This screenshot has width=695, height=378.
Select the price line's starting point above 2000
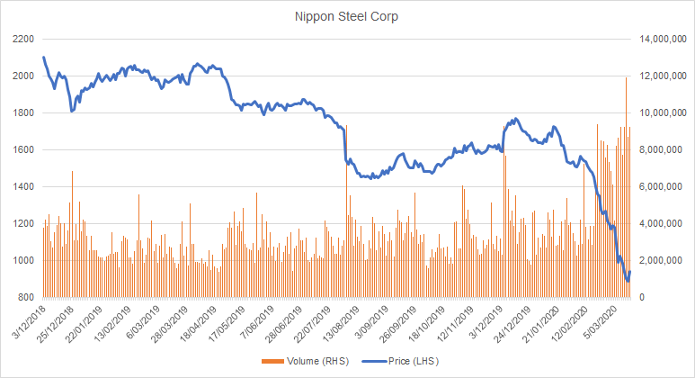[x=43, y=58]
